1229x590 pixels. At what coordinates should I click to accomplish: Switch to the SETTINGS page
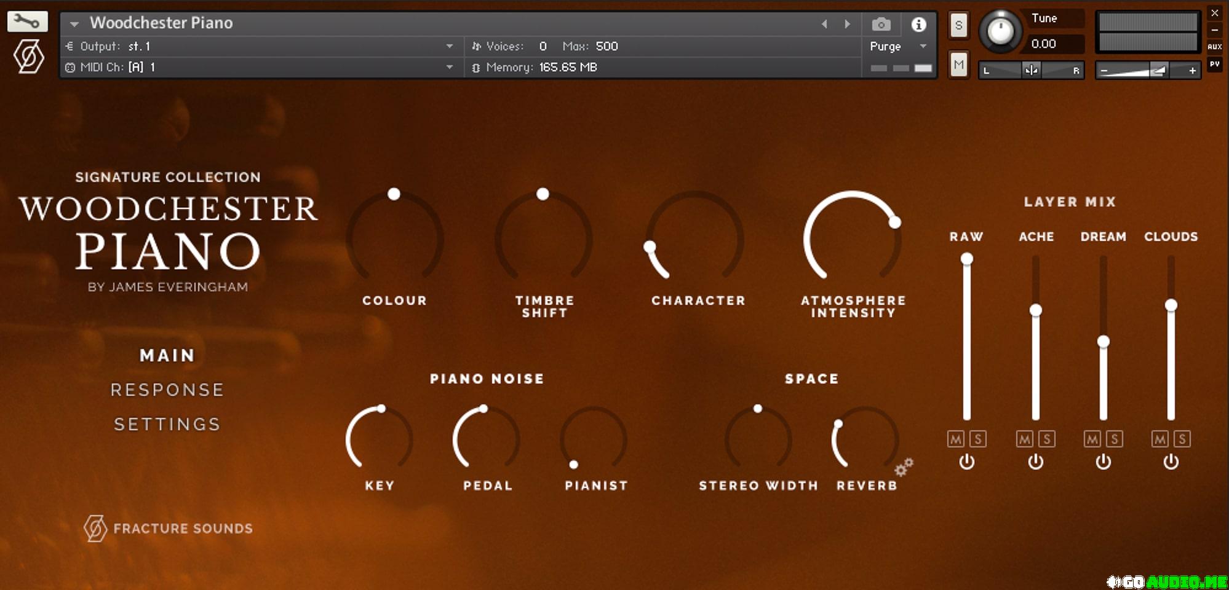pos(167,425)
